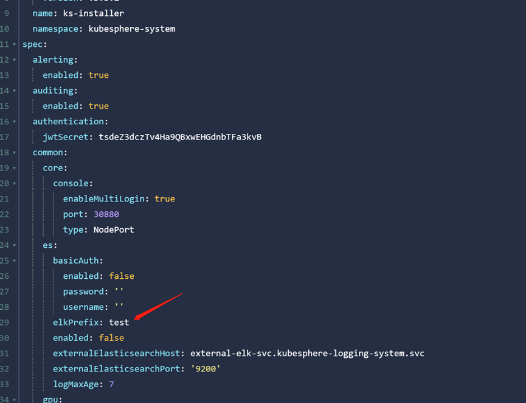Collapse the spec block fold arrow
Image resolution: width=526 pixels, height=403 pixels.
pyautogui.click(x=14, y=44)
